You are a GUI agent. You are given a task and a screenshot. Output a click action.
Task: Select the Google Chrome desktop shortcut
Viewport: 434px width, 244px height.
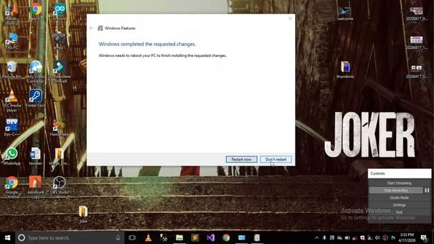click(x=12, y=187)
